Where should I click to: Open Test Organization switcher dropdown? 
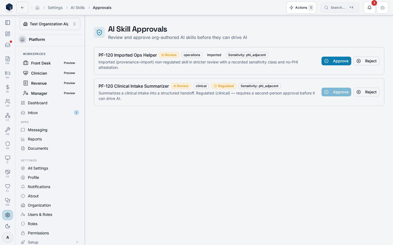point(50,24)
